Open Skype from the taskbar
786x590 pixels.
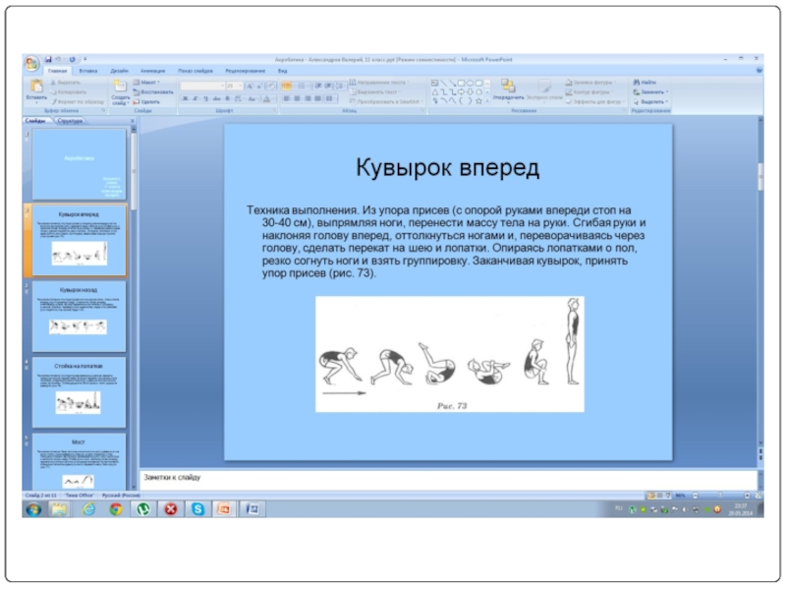tap(197, 508)
